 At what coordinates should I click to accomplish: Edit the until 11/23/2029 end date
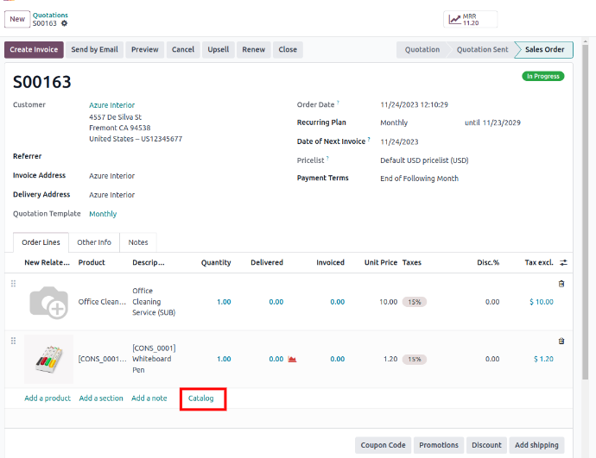(x=501, y=123)
